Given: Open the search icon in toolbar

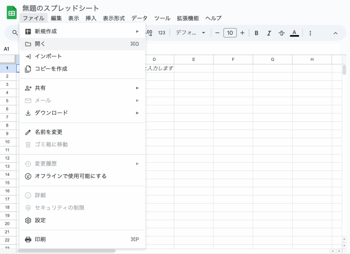Looking at the screenshot, I should (14, 33).
